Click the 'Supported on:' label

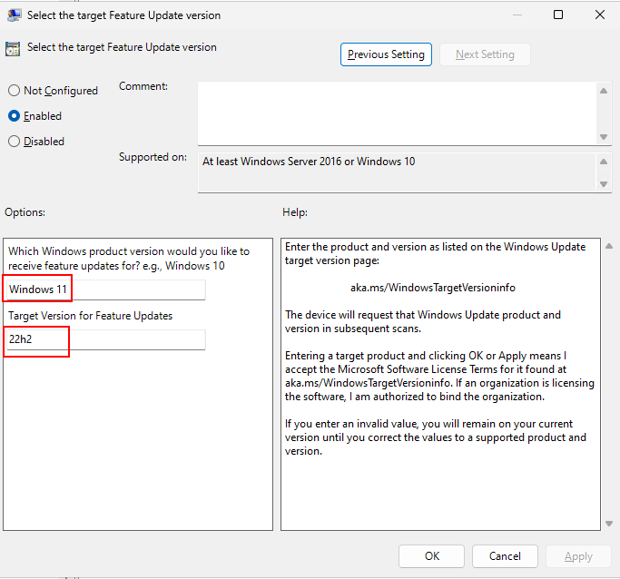coord(153,157)
